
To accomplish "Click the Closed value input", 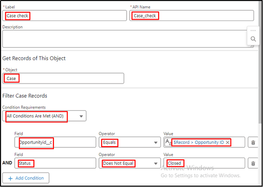I will coord(204,163).
